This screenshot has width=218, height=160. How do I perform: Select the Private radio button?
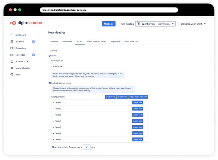[x=50, y=51]
